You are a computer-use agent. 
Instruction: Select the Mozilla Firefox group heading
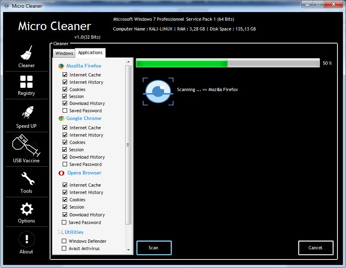click(84, 66)
